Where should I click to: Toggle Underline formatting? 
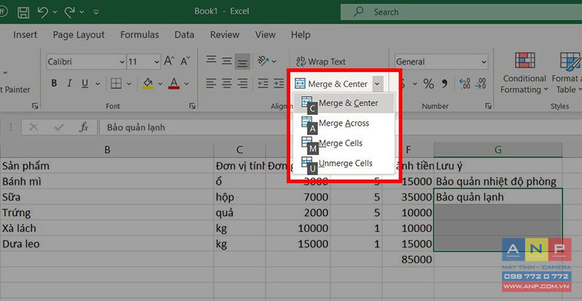coord(85,84)
